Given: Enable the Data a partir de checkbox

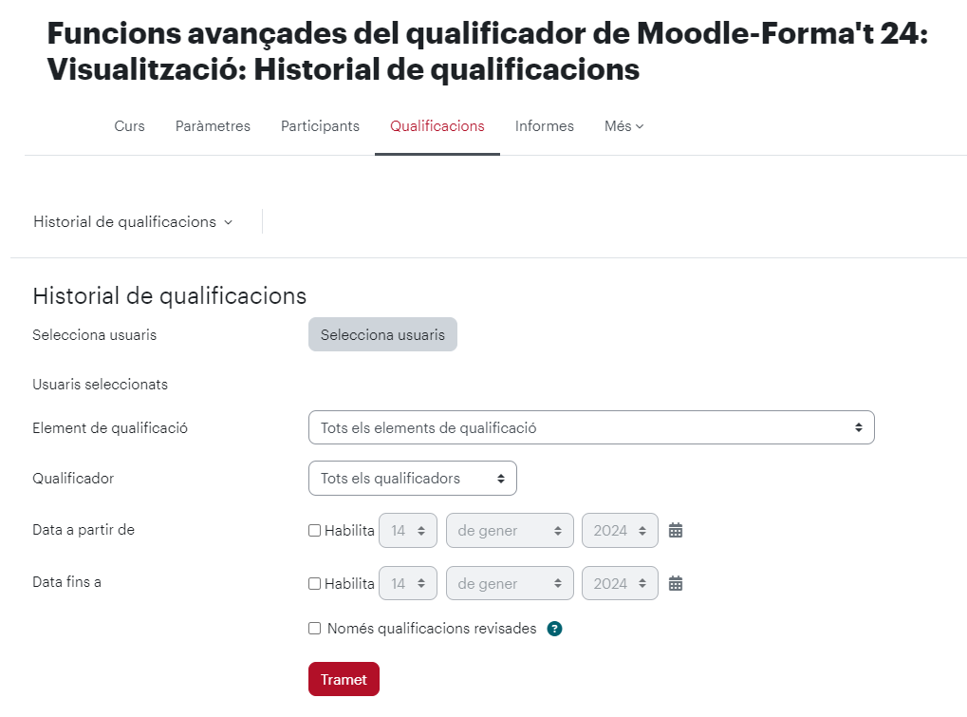Looking at the screenshot, I should coord(314,530).
